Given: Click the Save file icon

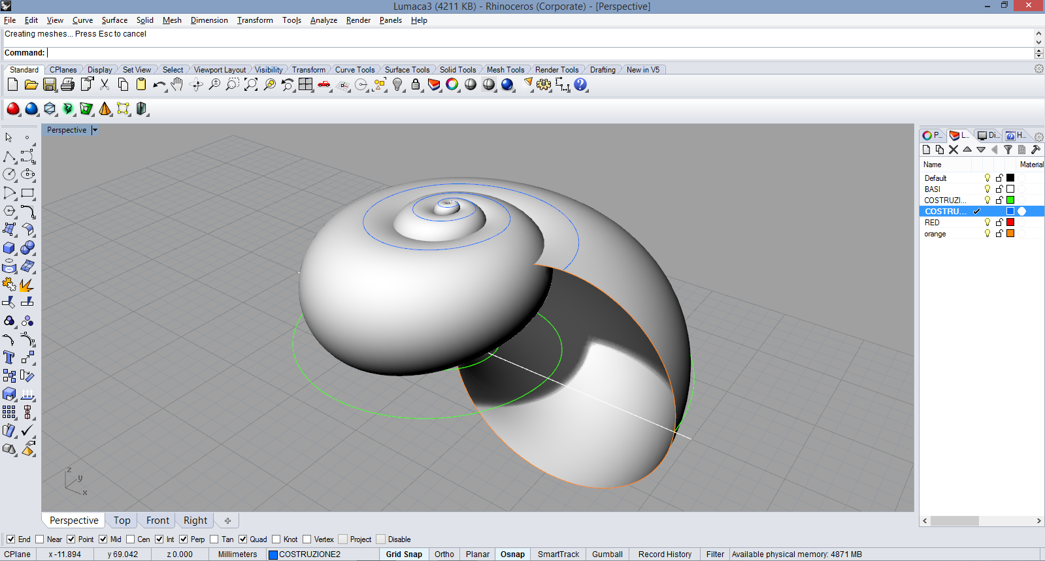Looking at the screenshot, I should (49, 85).
